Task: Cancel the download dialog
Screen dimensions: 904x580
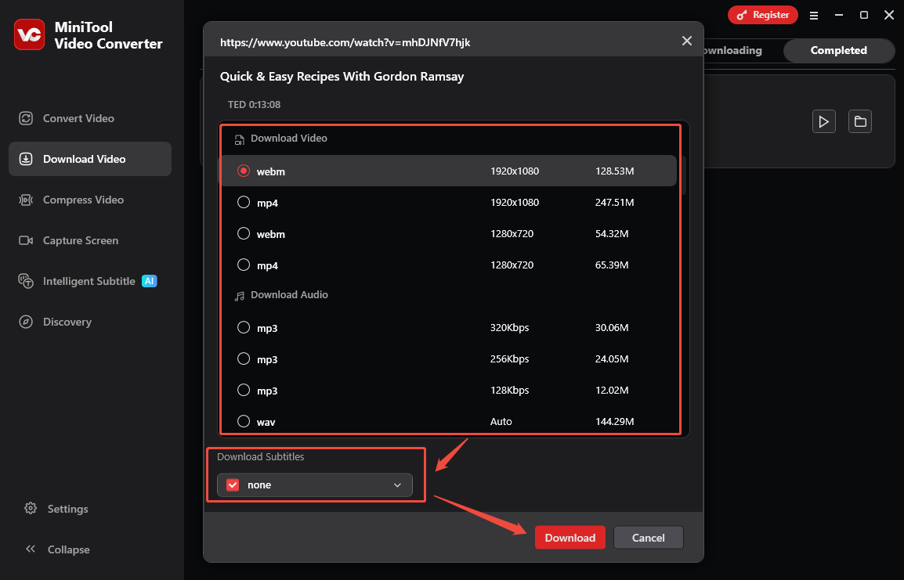Action: (x=648, y=537)
